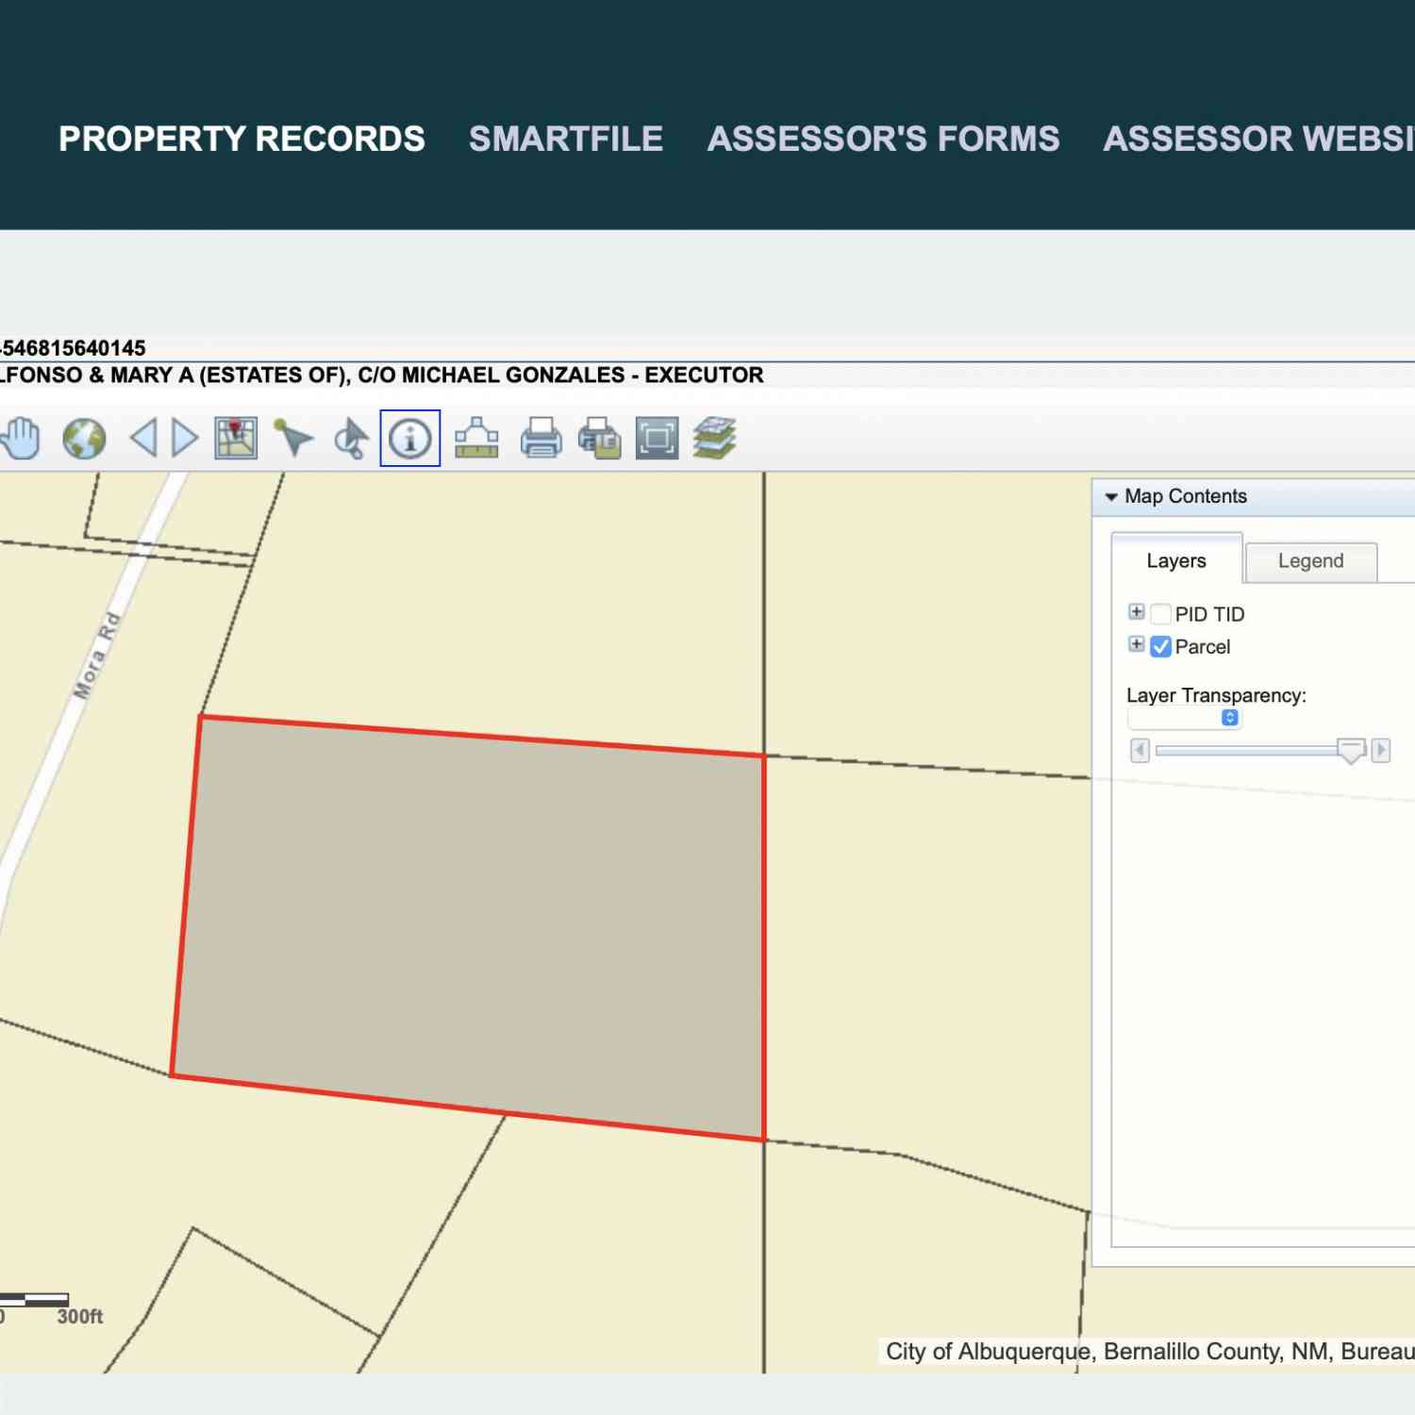This screenshot has height=1415, width=1415.
Task: Open ASSESSOR'S FORMS in navigation
Action: (x=884, y=139)
